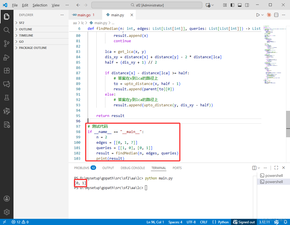Click the Accounts icon in activity bar
Viewport: 290px width, 225px height.
coord(7,199)
